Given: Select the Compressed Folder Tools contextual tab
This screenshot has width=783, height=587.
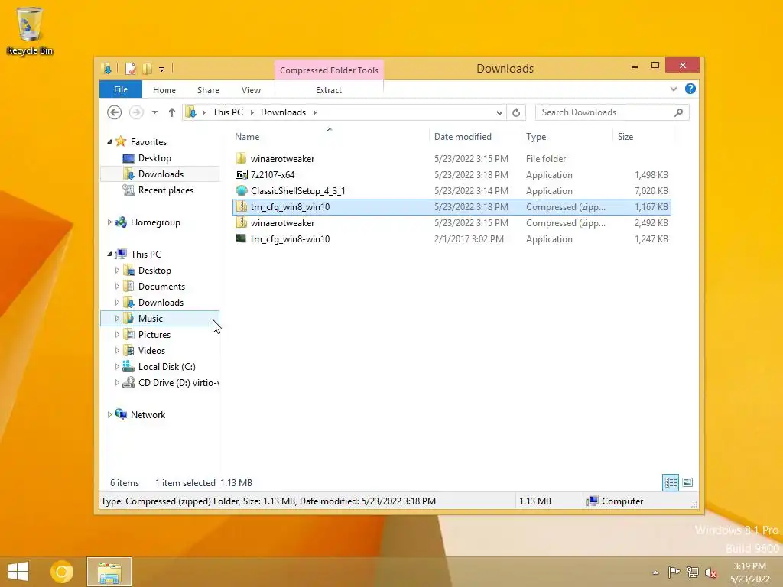Looking at the screenshot, I should pos(329,70).
